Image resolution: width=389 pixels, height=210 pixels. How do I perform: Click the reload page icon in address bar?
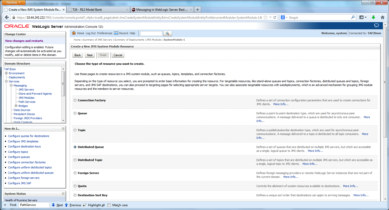click(275, 17)
